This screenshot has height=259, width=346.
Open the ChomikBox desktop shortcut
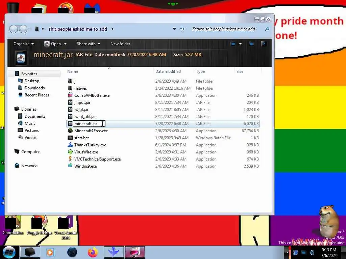tap(13, 225)
